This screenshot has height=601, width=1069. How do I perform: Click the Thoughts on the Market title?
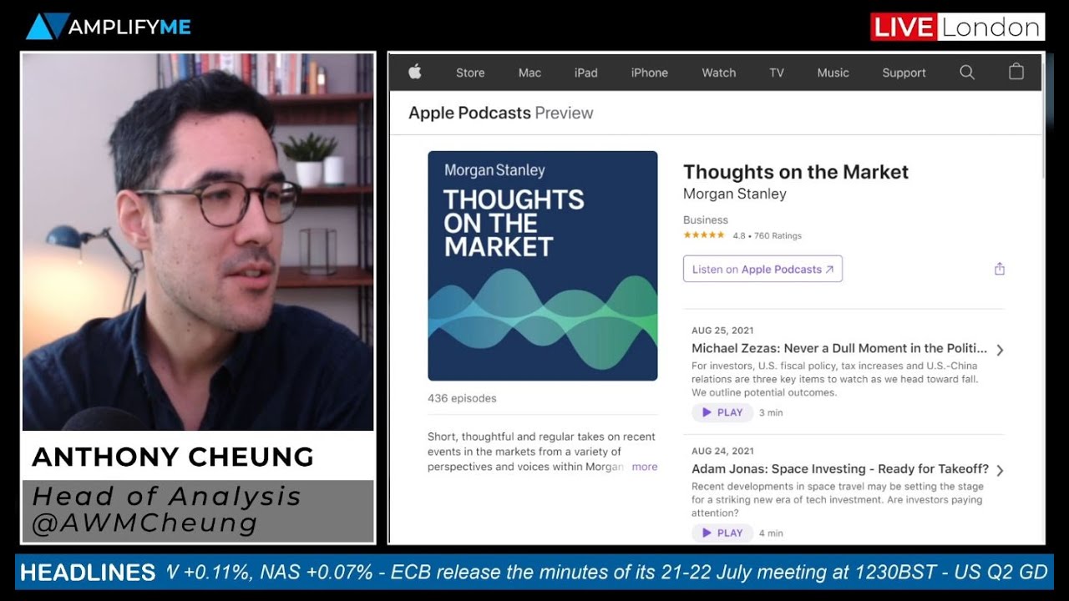click(796, 172)
